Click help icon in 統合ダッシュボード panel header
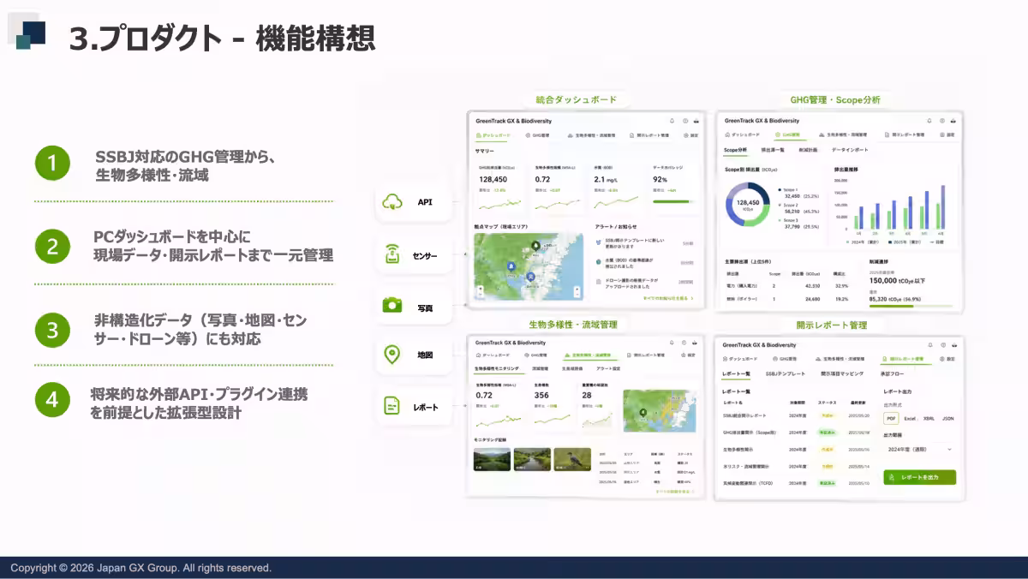The width and height of the screenshot is (1028, 579). click(x=685, y=121)
